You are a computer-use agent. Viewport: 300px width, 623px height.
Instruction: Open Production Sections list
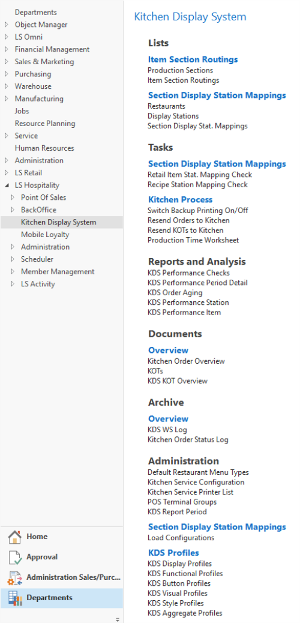click(180, 70)
